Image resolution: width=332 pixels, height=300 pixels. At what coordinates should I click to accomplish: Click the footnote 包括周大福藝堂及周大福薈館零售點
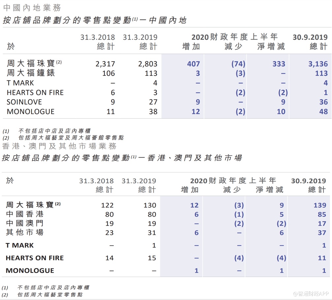[x=71, y=138]
